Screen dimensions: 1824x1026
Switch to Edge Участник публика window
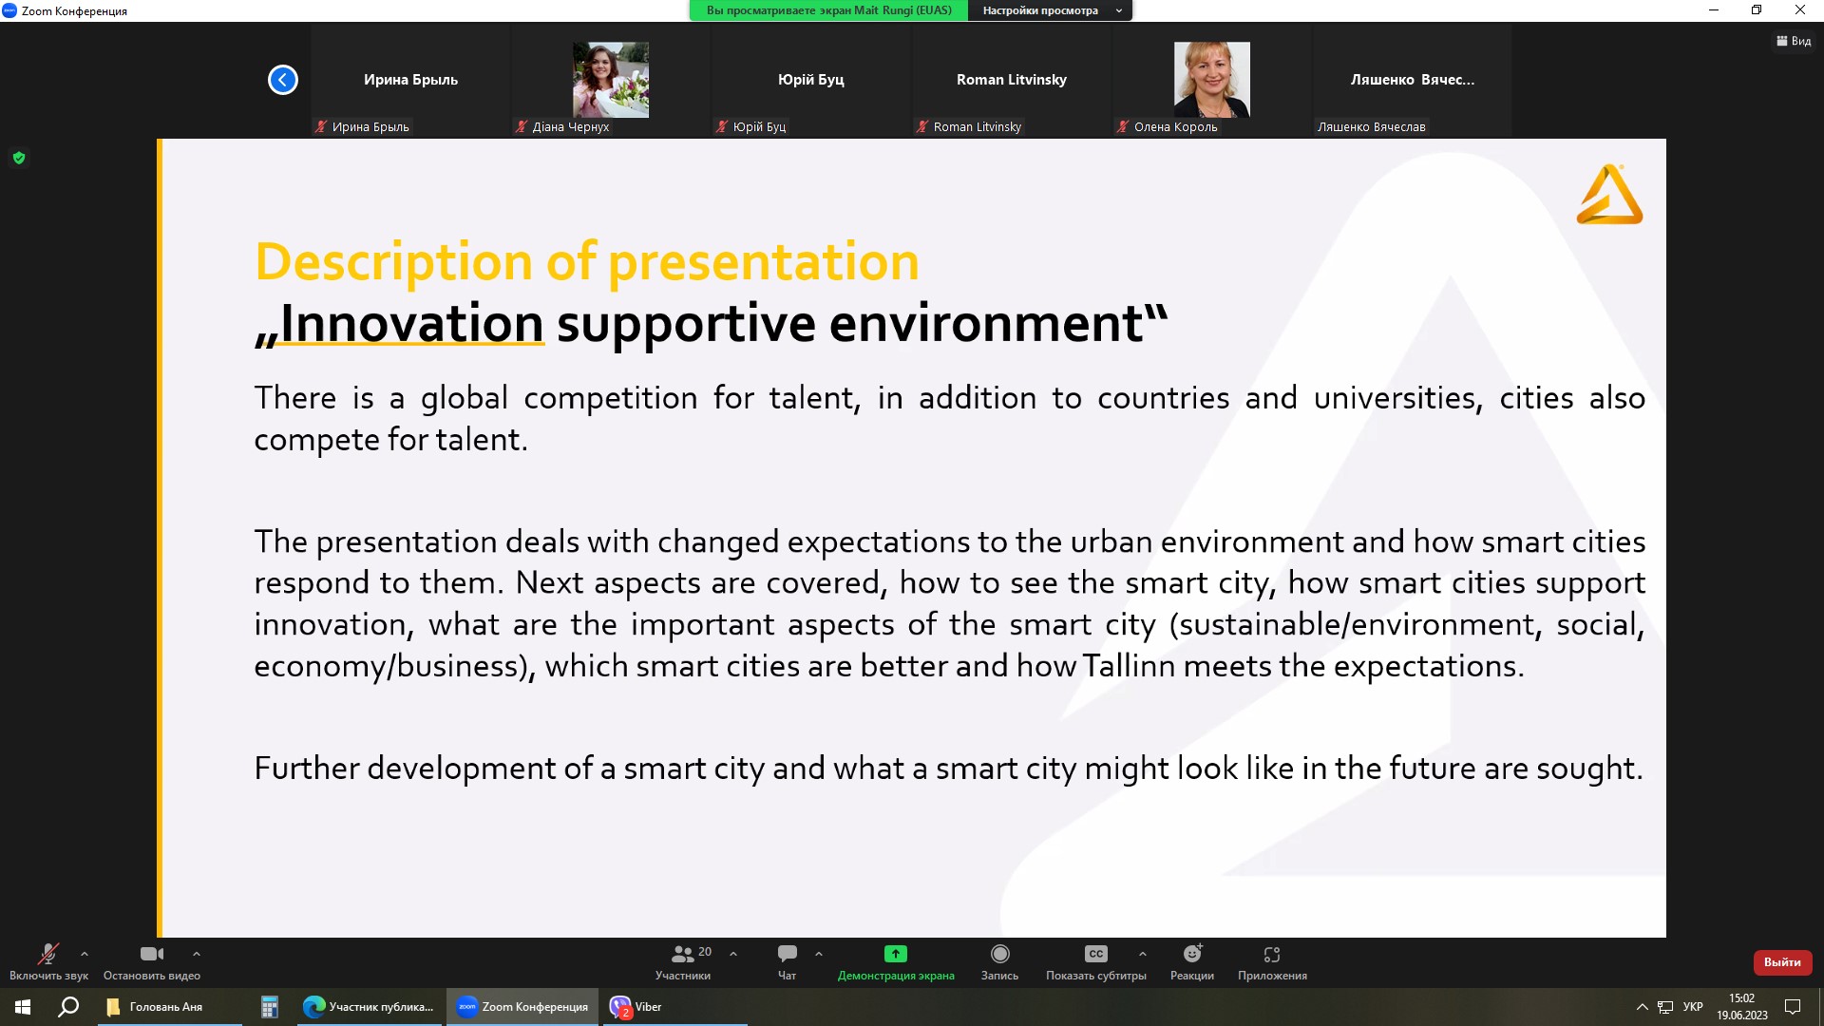(369, 1007)
